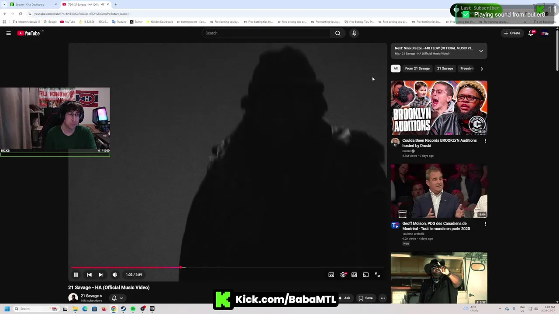Click the Create button
The width and height of the screenshot is (559, 314).
(512, 33)
